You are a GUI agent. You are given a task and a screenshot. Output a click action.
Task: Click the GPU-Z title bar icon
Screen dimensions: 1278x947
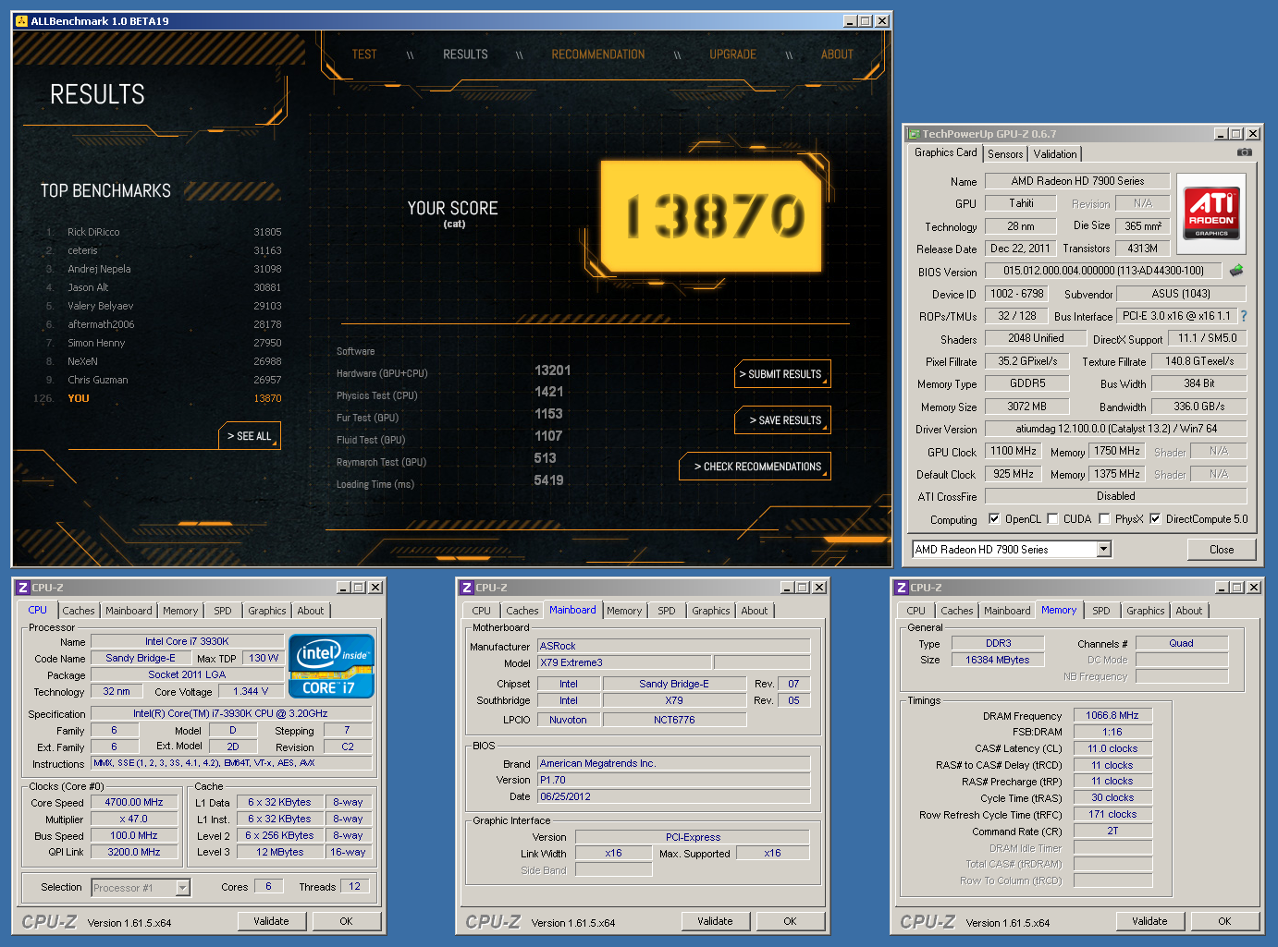(x=914, y=134)
